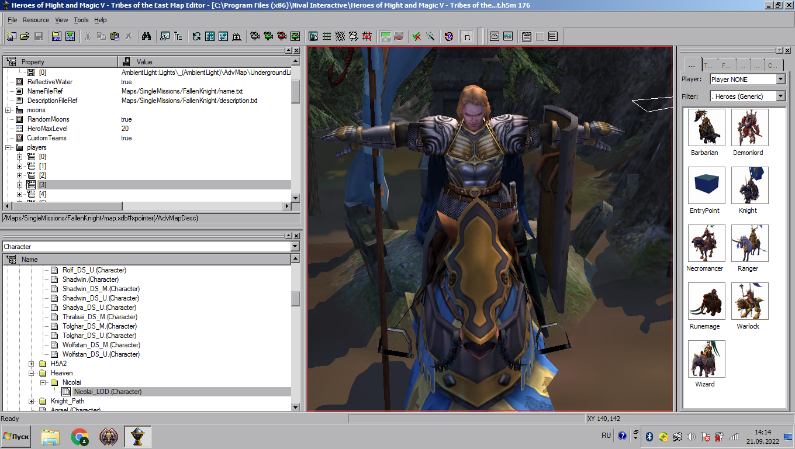This screenshot has width=795, height=449.
Task: Click the green checkmark validate toolbar icon
Action: coord(417,36)
